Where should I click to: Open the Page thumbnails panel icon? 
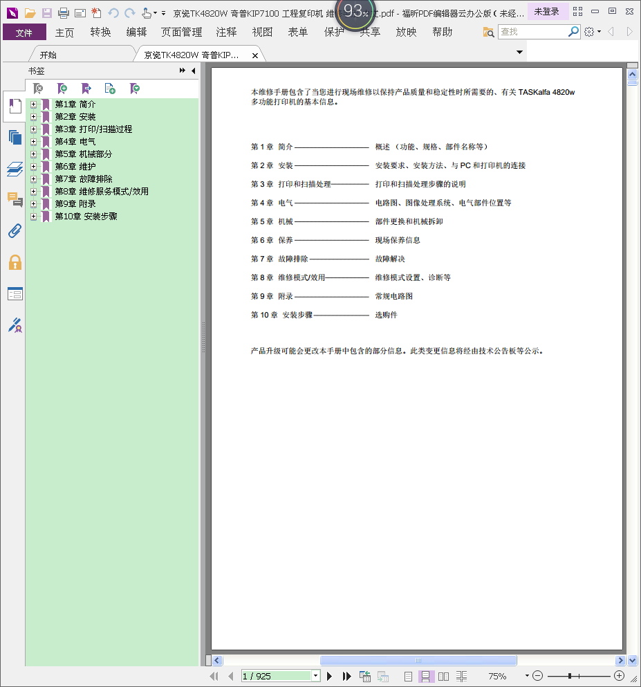pos(15,137)
